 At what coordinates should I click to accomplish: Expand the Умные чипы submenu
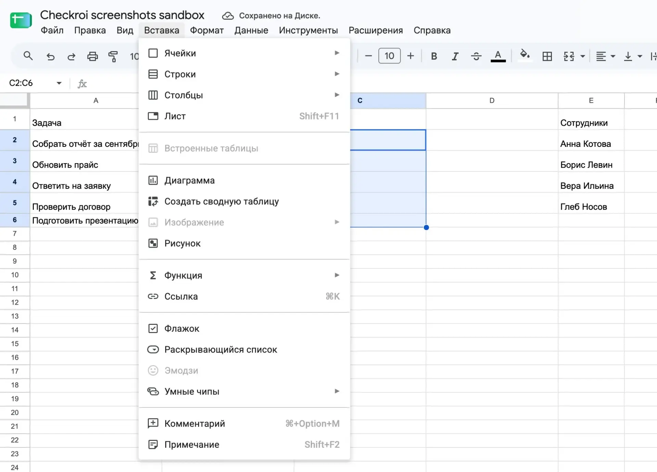point(244,391)
